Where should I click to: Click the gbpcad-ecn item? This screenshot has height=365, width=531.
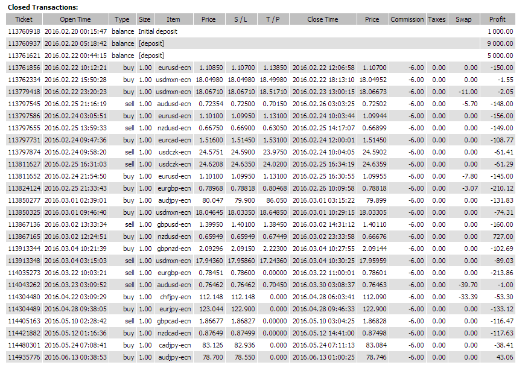[x=174, y=322]
